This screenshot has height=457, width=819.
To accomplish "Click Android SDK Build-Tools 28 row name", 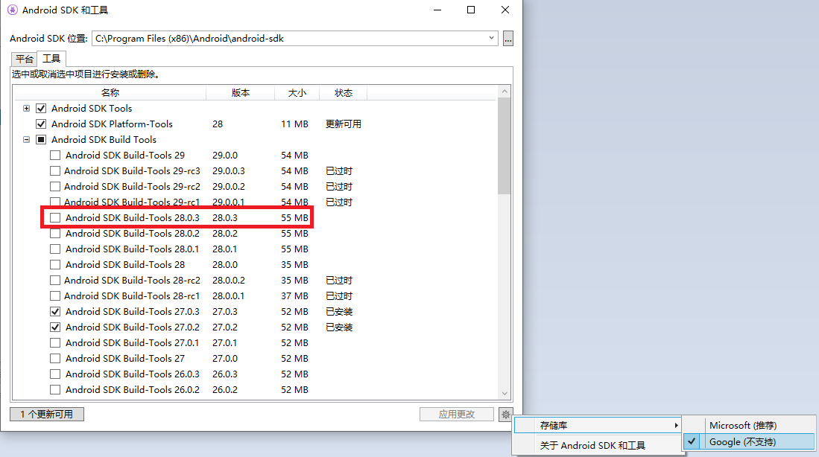I will (x=125, y=265).
